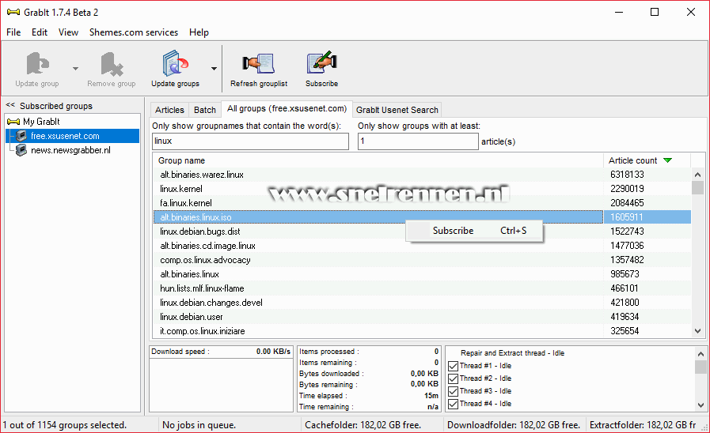
Task: Click the article count 6318133 cell
Action: point(647,175)
